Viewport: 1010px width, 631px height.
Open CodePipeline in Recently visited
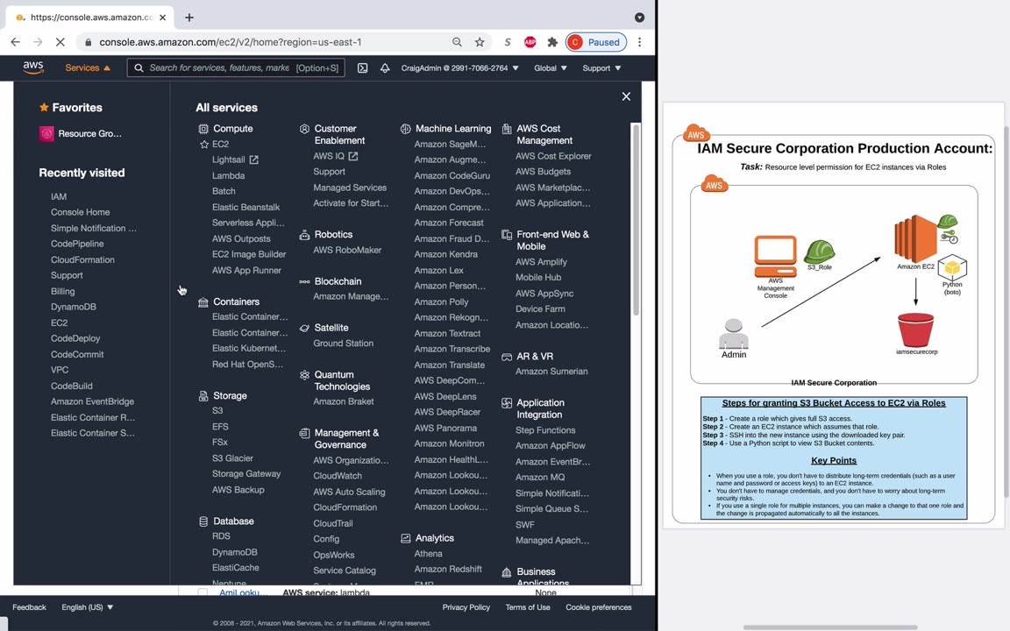[77, 244]
